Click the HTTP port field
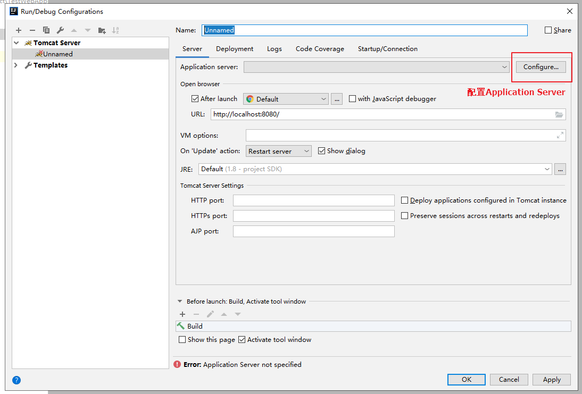 [x=314, y=200]
